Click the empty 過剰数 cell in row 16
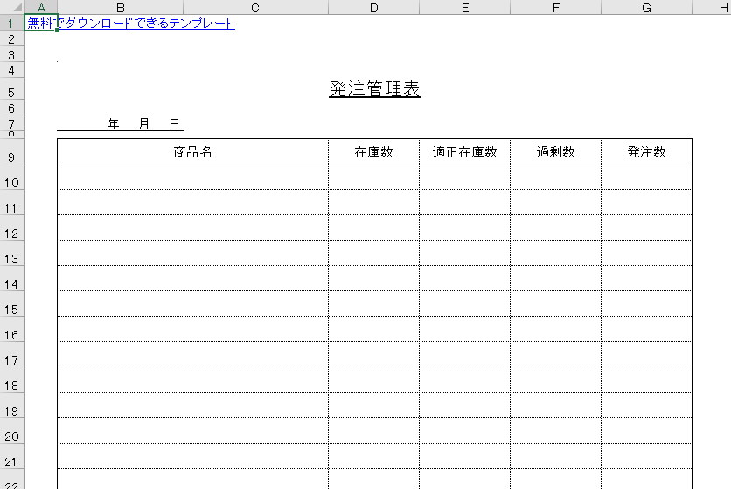 (556, 329)
